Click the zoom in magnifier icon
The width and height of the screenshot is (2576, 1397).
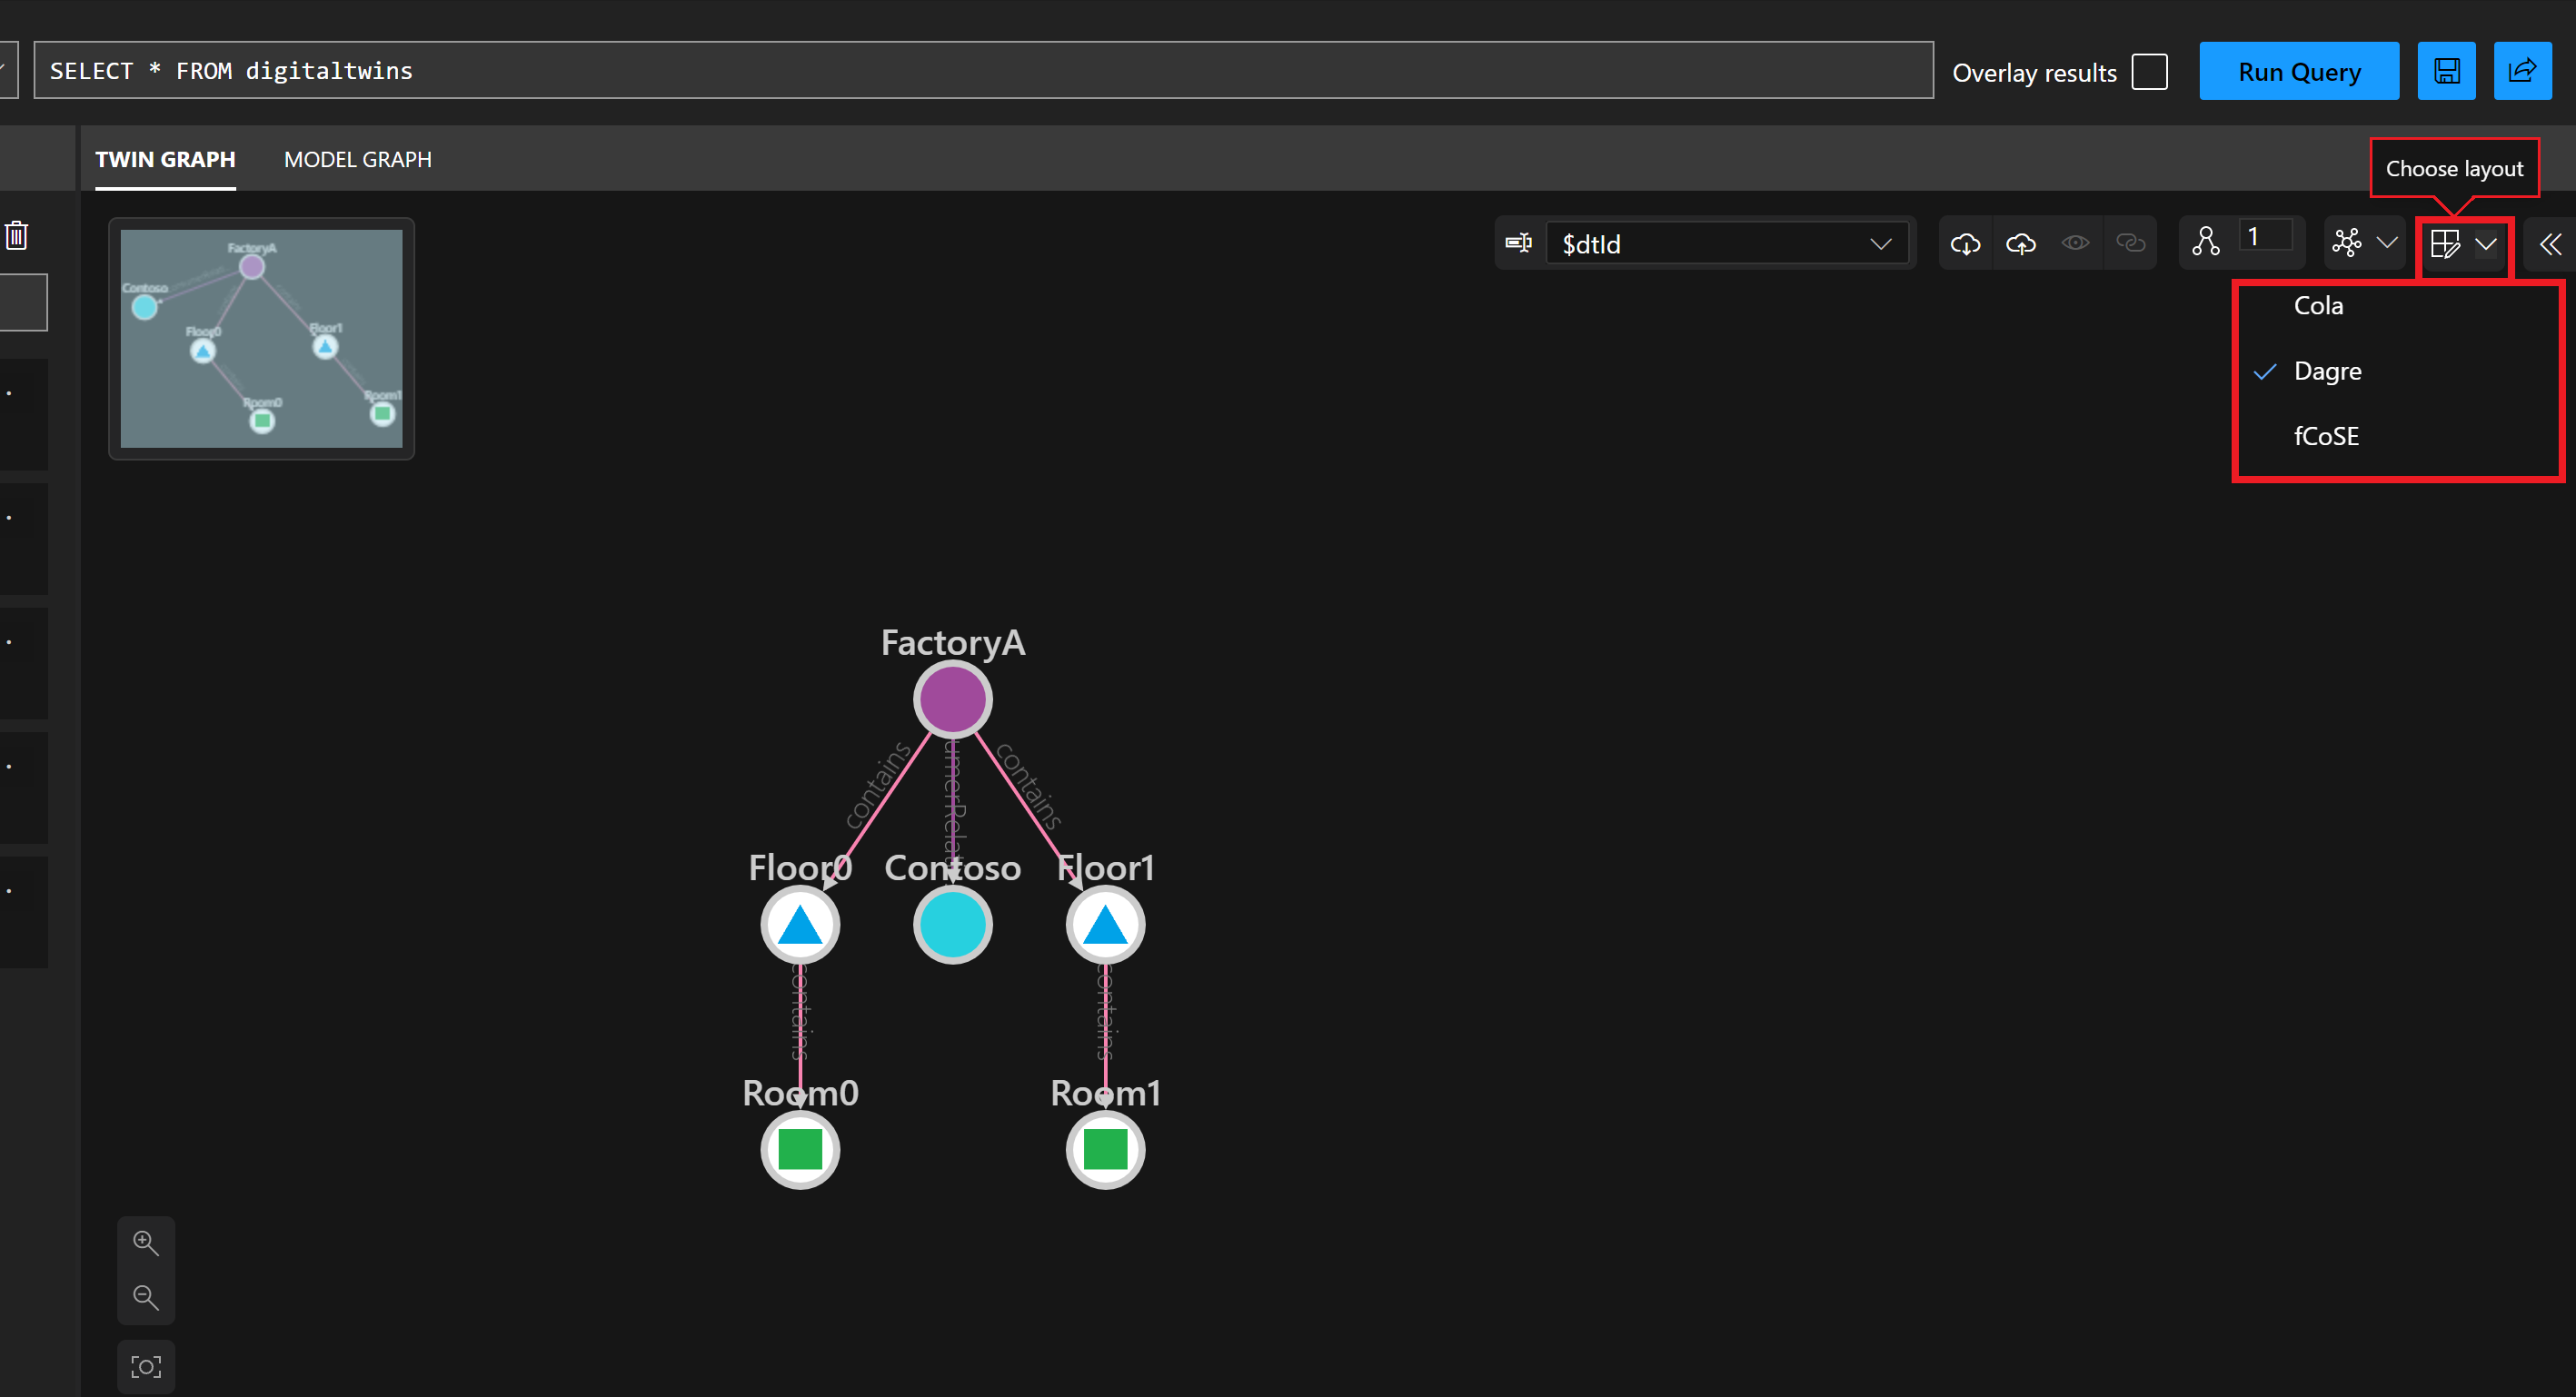coord(146,1243)
